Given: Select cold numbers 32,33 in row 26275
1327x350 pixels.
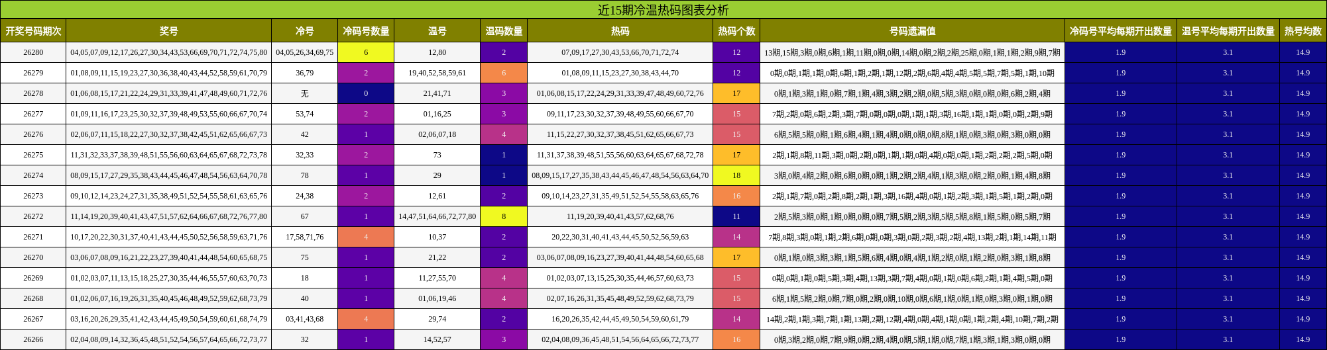Looking at the screenshot, I should [305, 155].
